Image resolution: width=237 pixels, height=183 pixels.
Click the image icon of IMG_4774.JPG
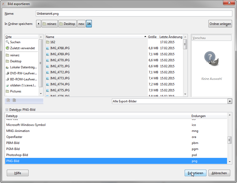(48, 84)
